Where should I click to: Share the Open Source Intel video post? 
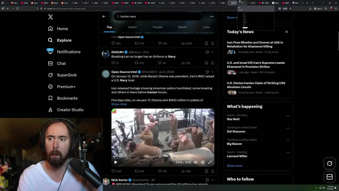(212, 171)
